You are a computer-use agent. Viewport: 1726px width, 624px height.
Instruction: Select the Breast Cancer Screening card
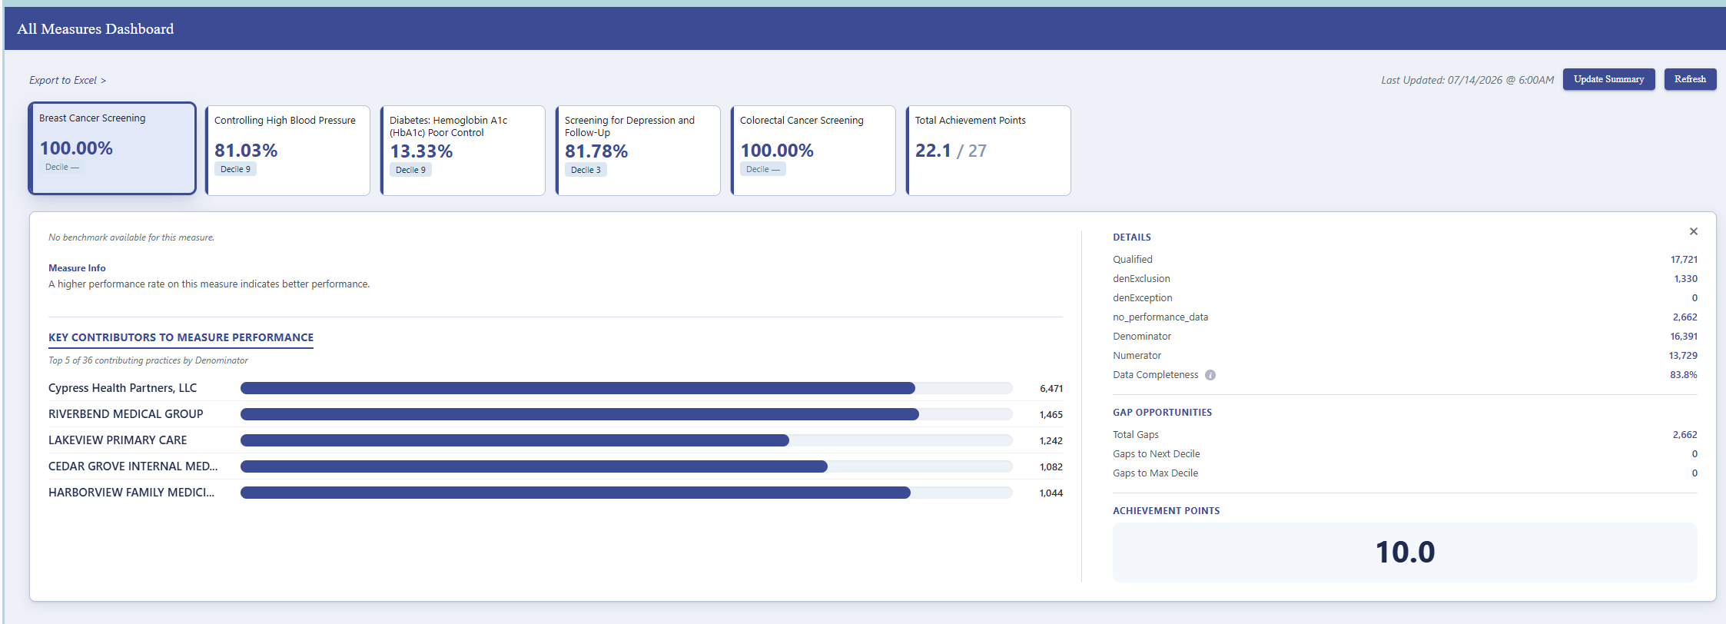point(112,148)
